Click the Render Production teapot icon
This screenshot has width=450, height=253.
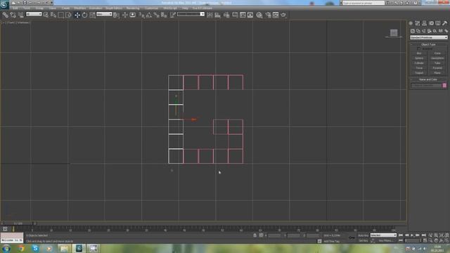click(283, 15)
